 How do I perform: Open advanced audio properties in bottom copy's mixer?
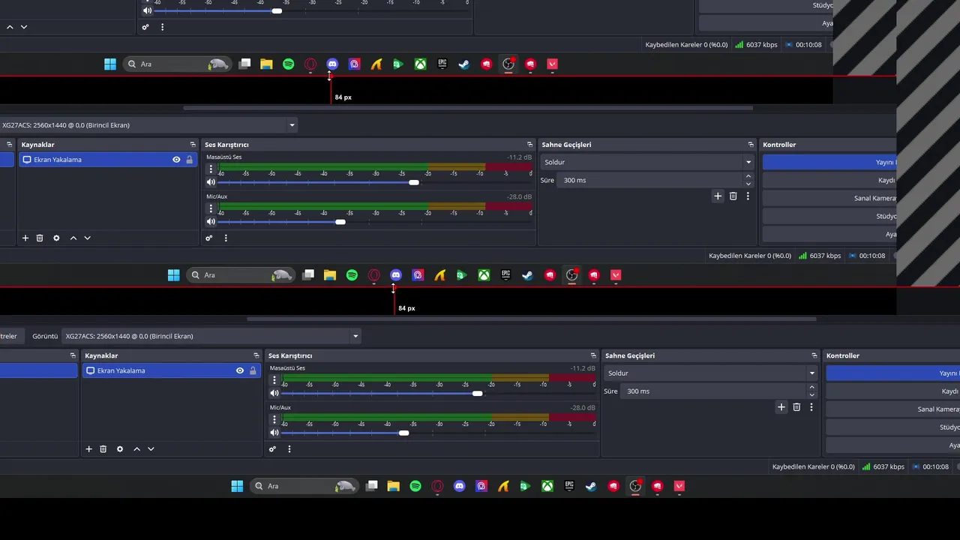point(273,448)
